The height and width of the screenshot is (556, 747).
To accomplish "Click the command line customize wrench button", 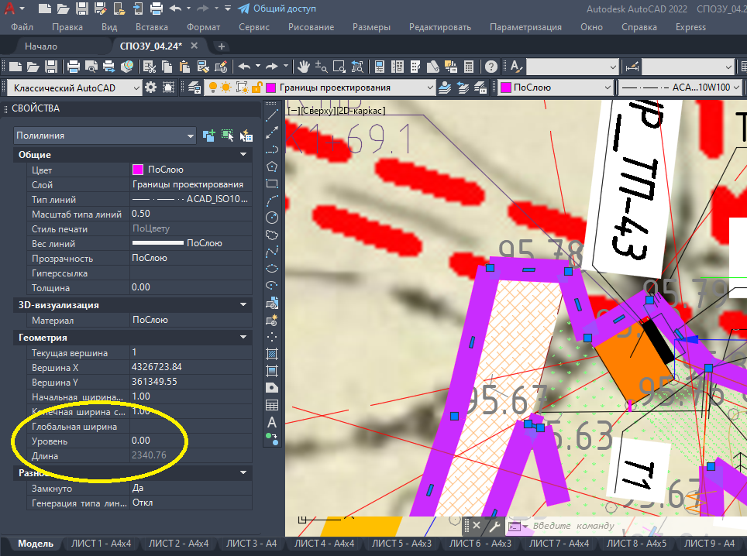I will [494, 526].
